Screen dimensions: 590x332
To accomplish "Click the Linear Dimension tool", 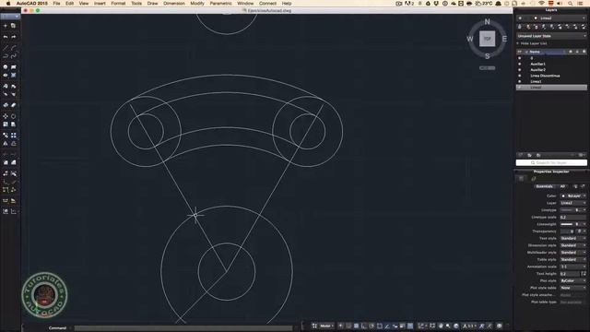I will [6, 201].
